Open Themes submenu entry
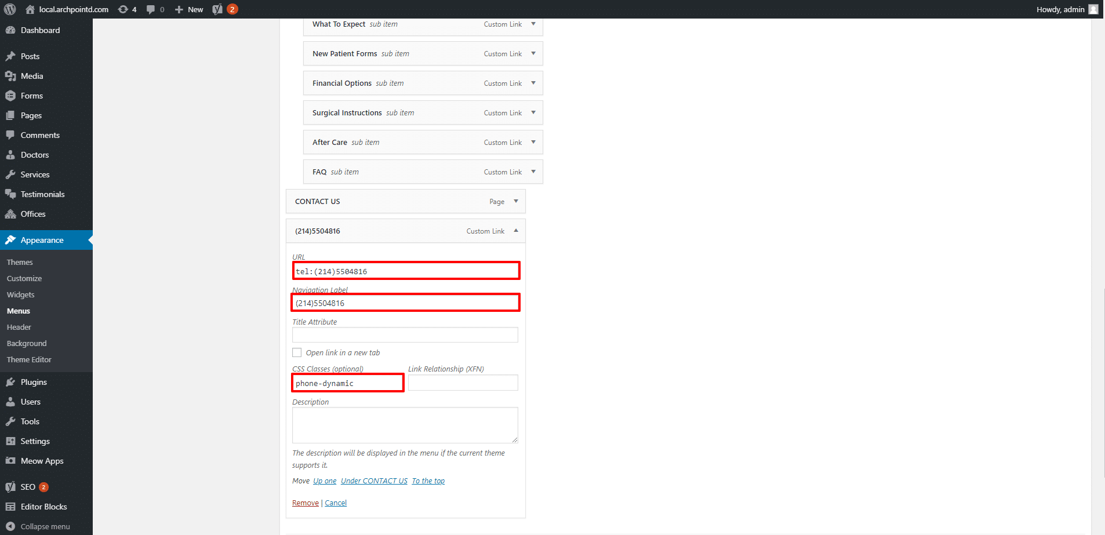This screenshot has height=535, width=1105. pos(20,262)
